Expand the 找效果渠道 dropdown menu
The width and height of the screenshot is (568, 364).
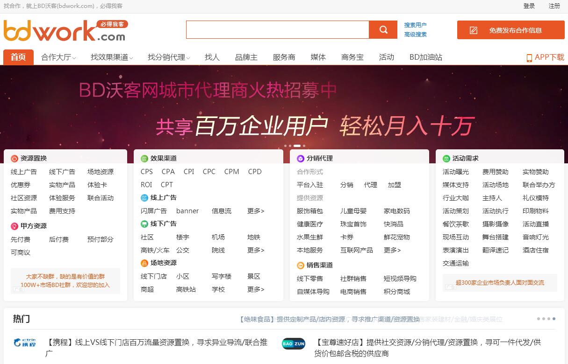pos(112,57)
